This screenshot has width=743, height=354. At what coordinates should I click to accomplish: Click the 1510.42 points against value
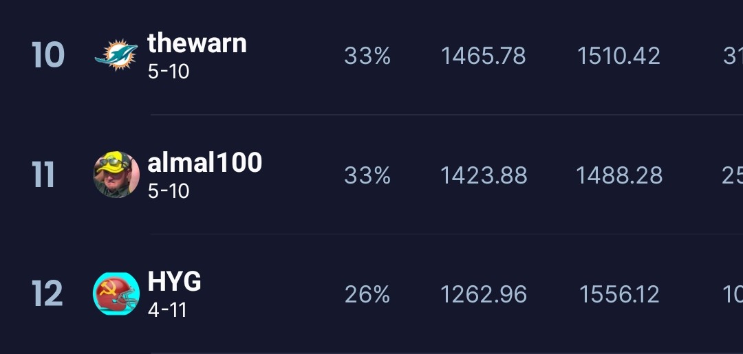[618, 56]
